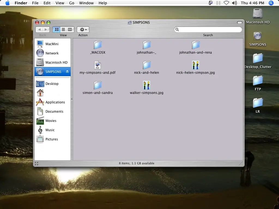Viewport: 279px width, 209px height.
Task: Select the simon-and-sandra folder icon
Action: pos(98,85)
